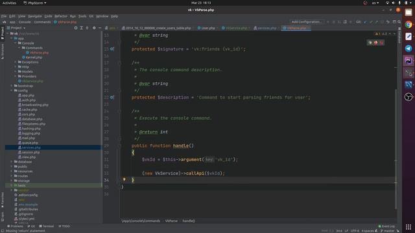Select VkService.php in project tree
The height and width of the screenshot is (233, 415).
pyautogui.click(x=30, y=81)
